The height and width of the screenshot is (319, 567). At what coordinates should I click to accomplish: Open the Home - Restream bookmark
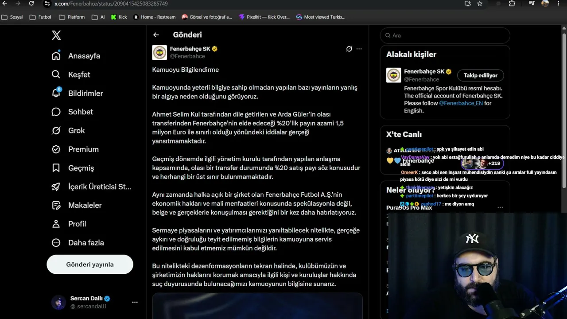click(x=155, y=17)
